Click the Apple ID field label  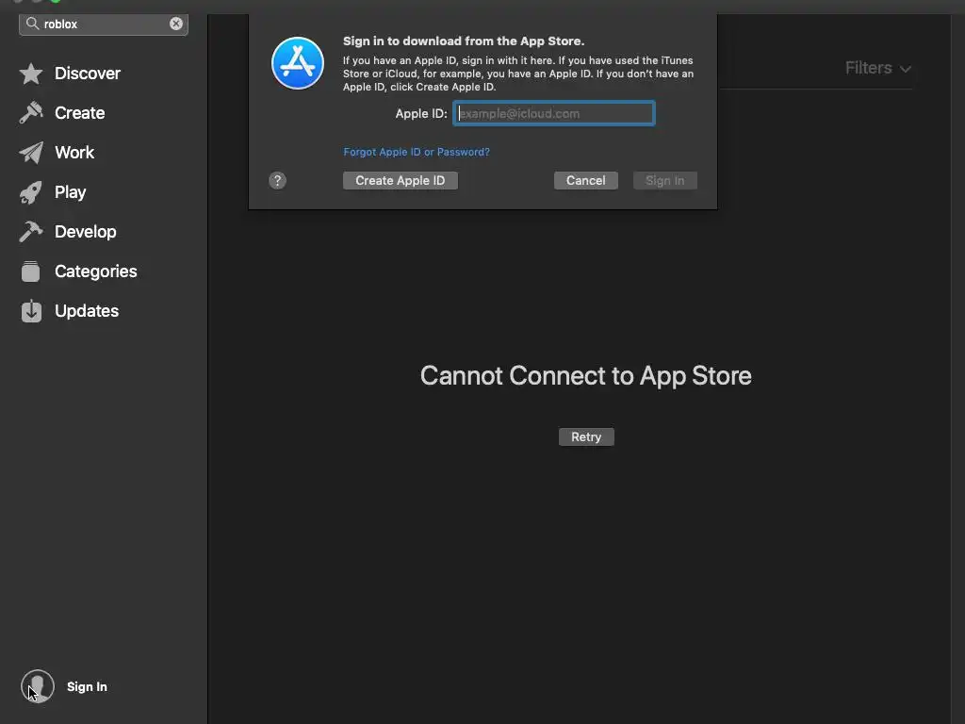click(421, 114)
